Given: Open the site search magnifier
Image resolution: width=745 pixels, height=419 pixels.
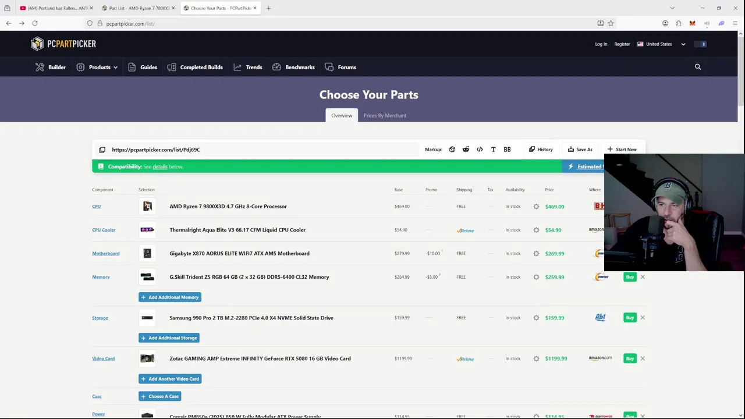Looking at the screenshot, I should 697,67.
